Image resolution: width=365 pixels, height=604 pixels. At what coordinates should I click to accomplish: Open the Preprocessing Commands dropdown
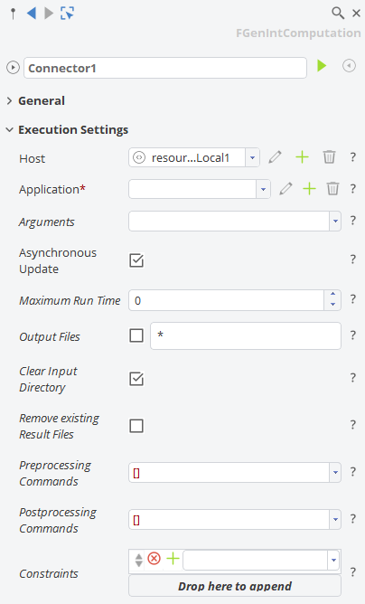335,472
